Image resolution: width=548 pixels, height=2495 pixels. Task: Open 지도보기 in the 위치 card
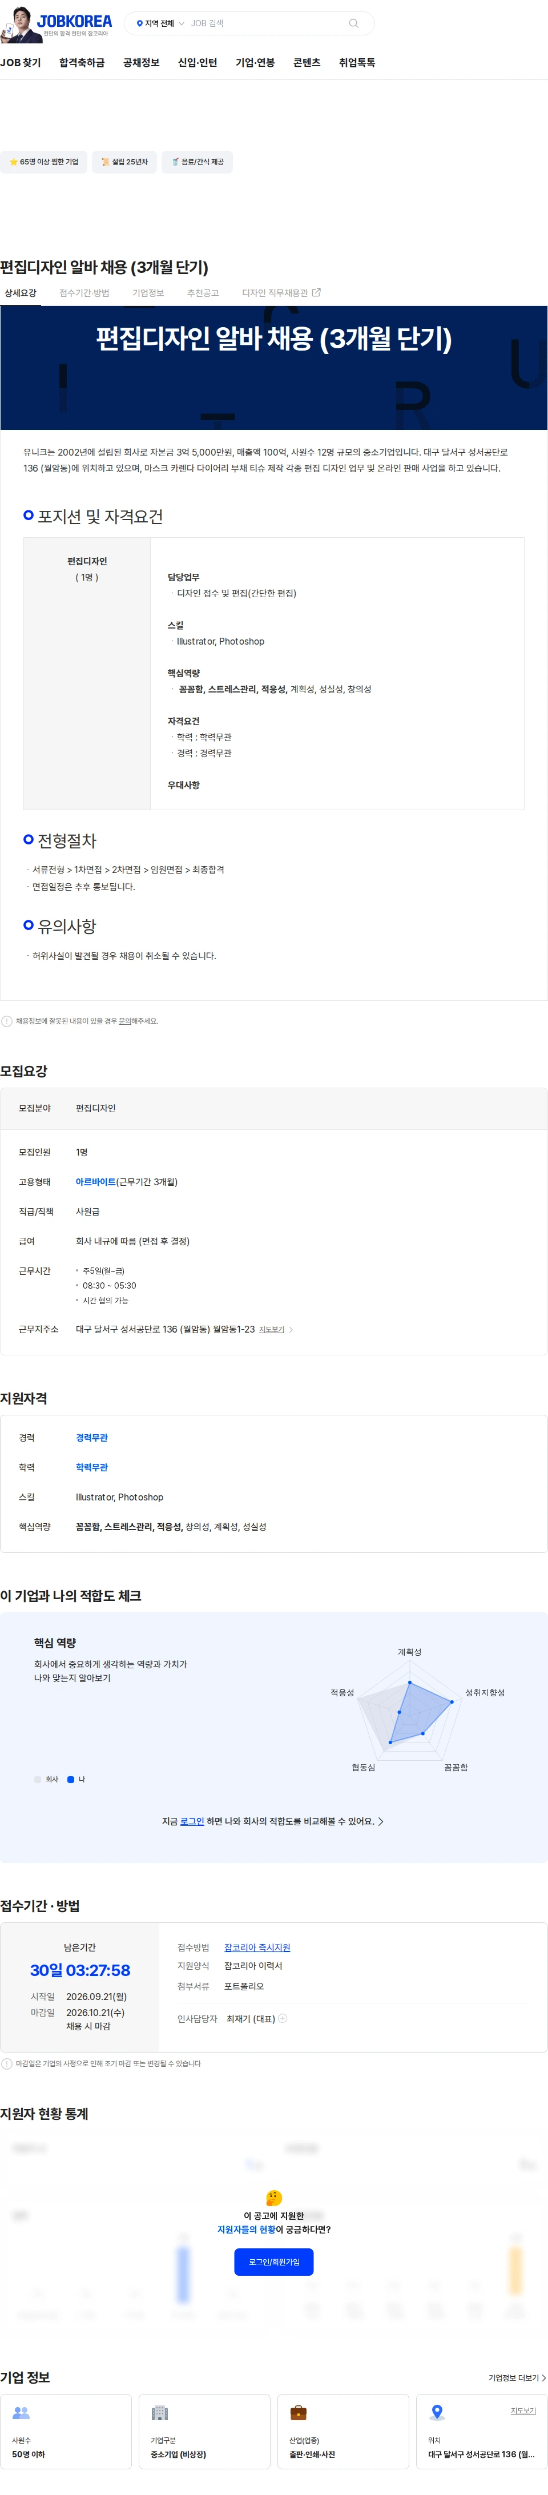(523, 2412)
